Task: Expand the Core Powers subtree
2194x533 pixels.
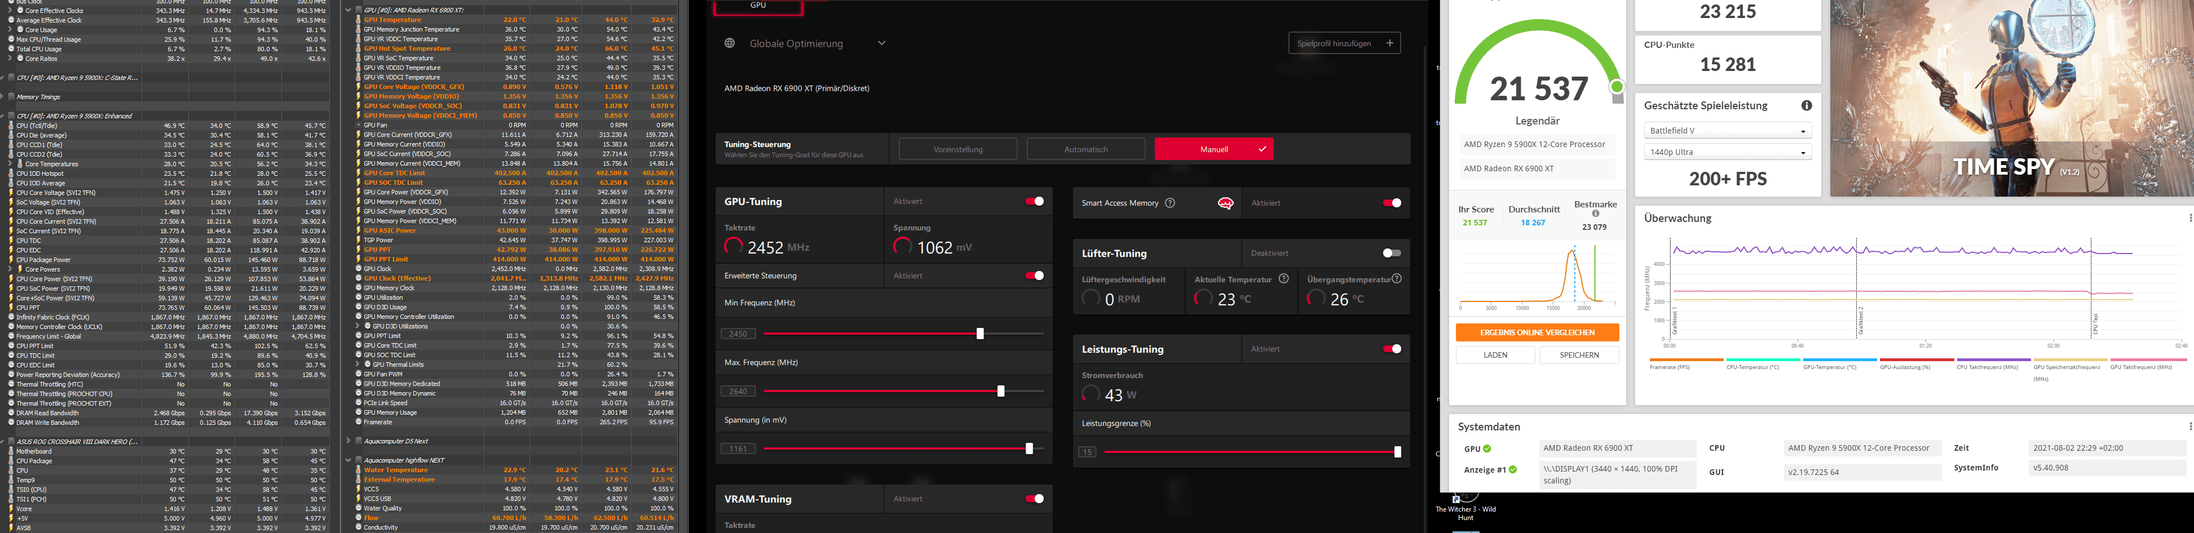Action: point(11,269)
